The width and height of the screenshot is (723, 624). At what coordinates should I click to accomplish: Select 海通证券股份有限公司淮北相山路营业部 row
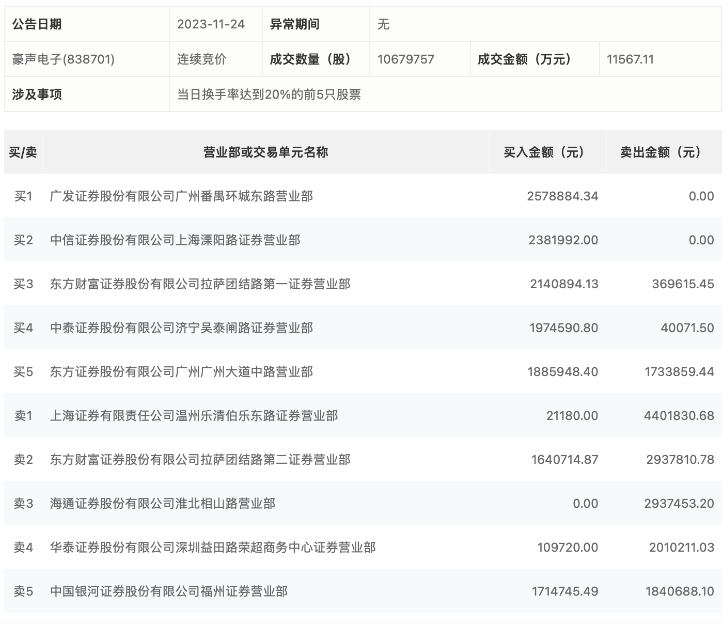(363, 504)
